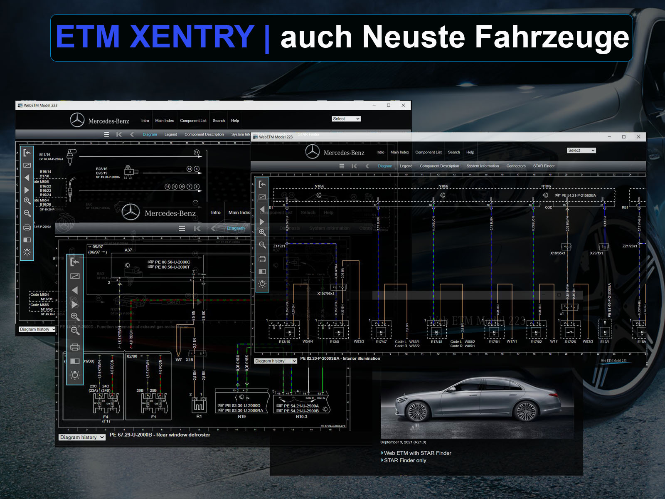Open hamburger menu in right window
This screenshot has height=499, width=665.
(342, 166)
